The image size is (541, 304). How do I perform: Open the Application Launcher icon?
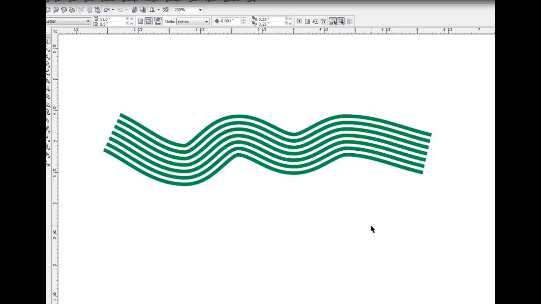(x=152, y=10)
